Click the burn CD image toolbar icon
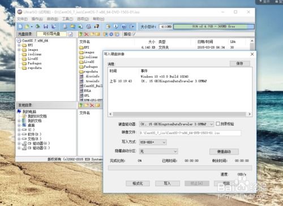The image size is (283, 206). (x=97, y=27)
